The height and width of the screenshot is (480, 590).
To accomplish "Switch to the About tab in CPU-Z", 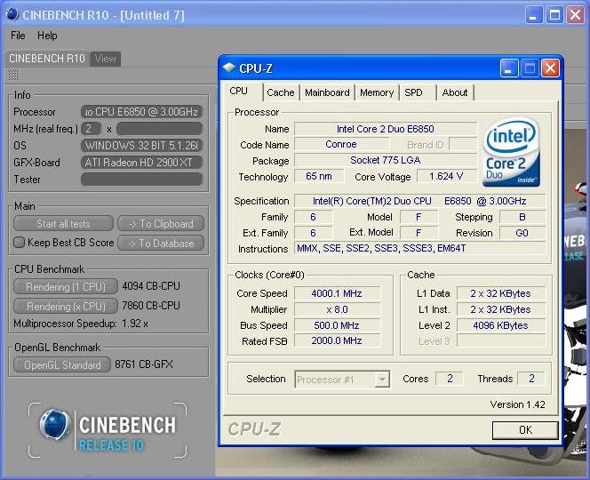I will pyautogui.click(x=455, y=92).
